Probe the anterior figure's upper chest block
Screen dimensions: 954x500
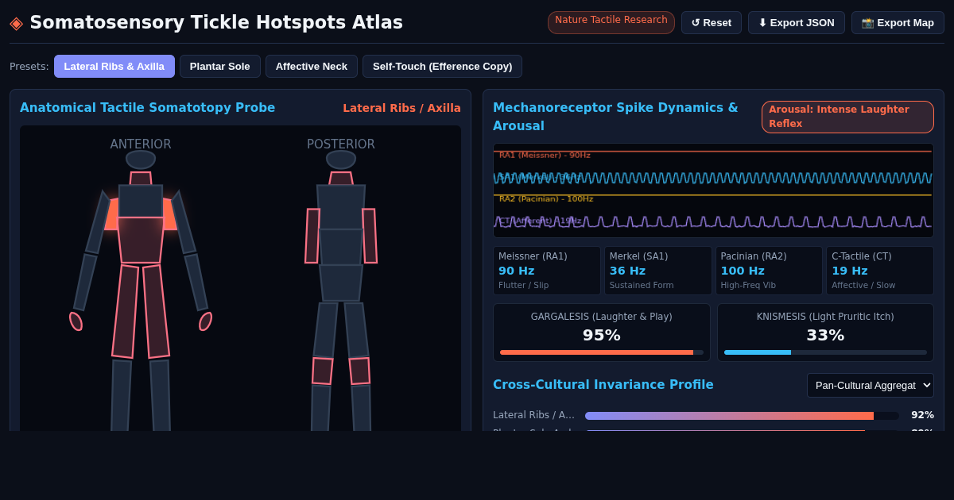(x=141, y=201)
